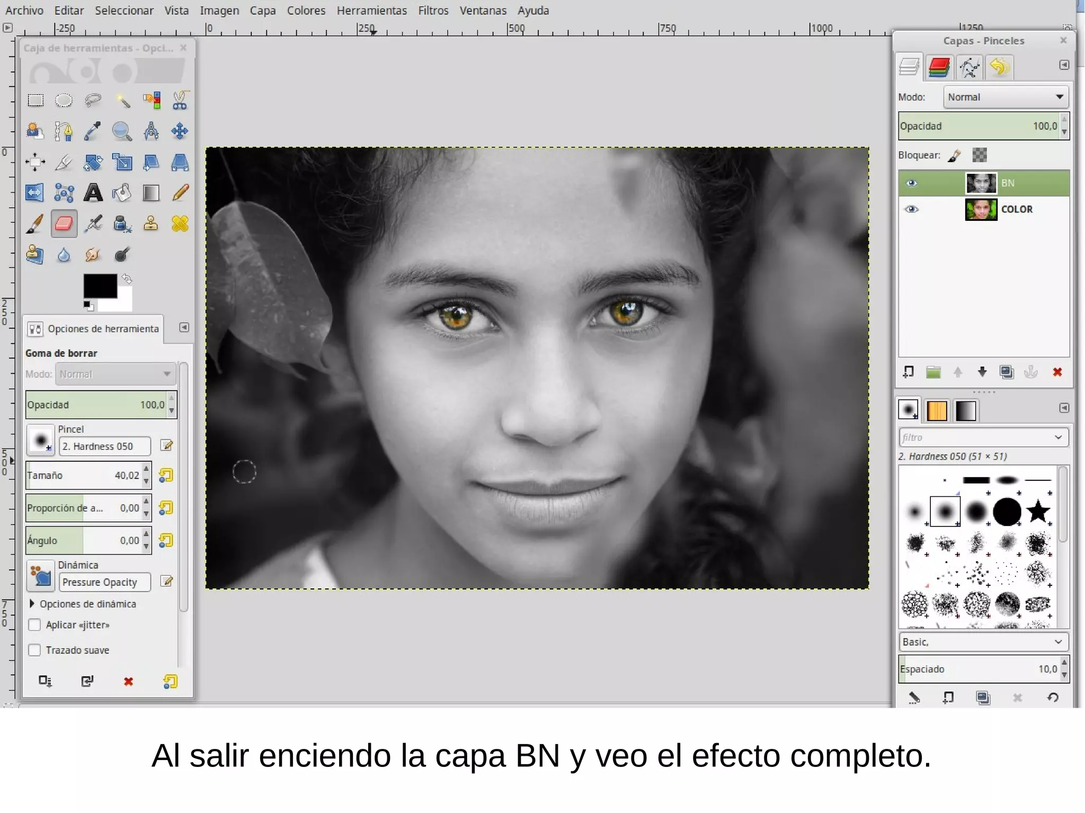Select the Bucket Fill tool
1085x813 pixels.
[122, 193]
